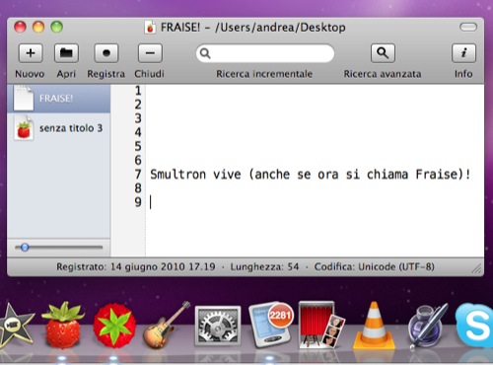Click strawberry icon of senza titolo 3
This screenshot has height=365, width=493.
(x=24, y=128)
